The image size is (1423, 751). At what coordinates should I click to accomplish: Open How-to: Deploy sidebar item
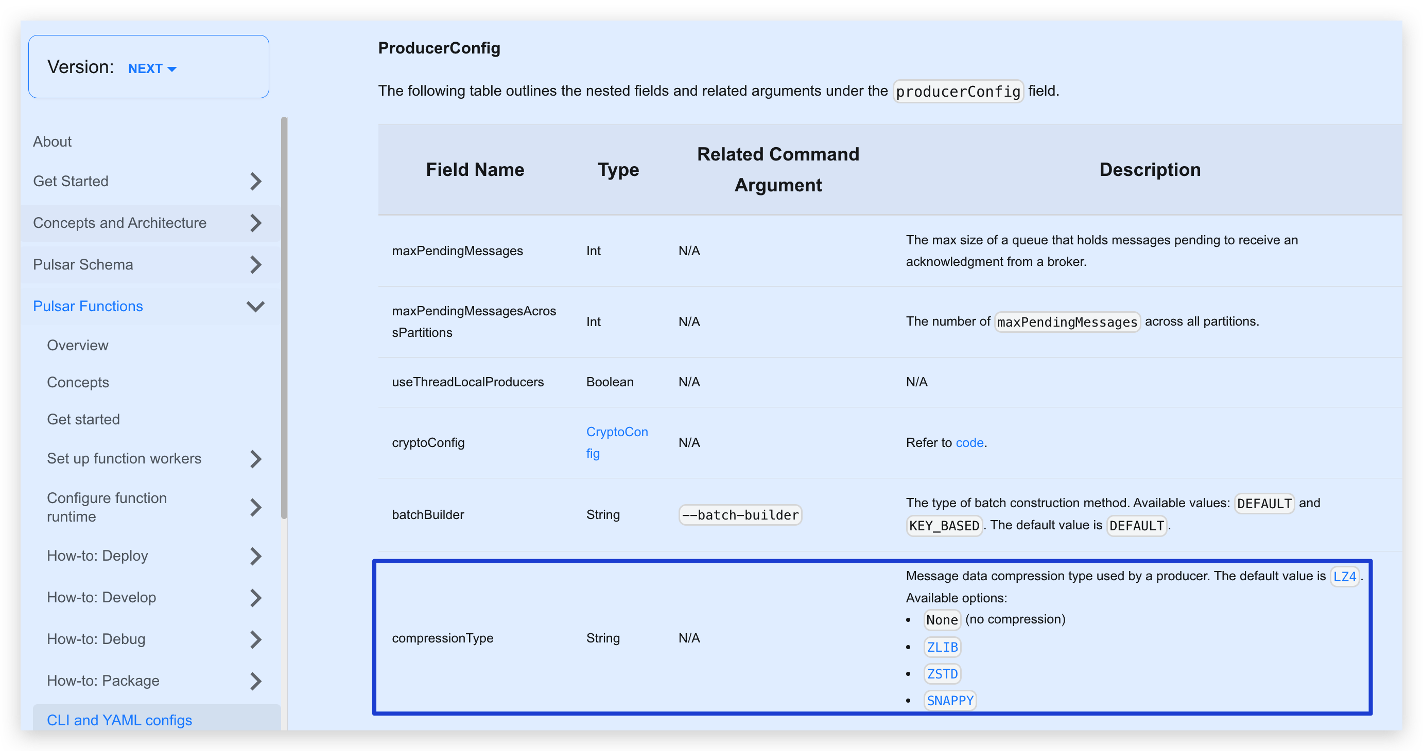tap(97, 556)
